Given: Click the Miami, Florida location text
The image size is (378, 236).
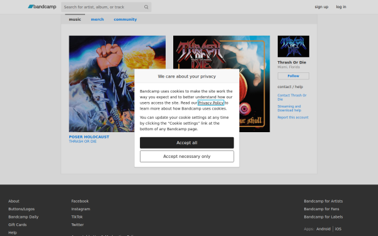Looking at the screenshot, I should point(289,67).
